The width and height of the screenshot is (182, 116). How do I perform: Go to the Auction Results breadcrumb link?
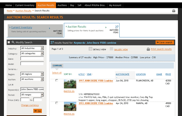(x=23, y=11)
